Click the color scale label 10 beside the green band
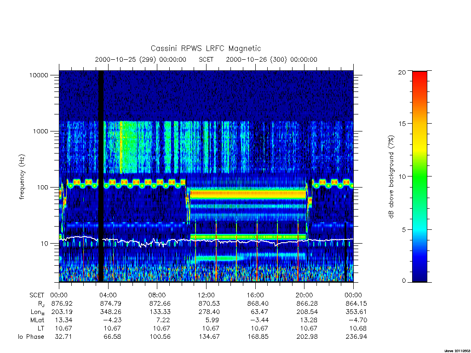 (402, 176)
